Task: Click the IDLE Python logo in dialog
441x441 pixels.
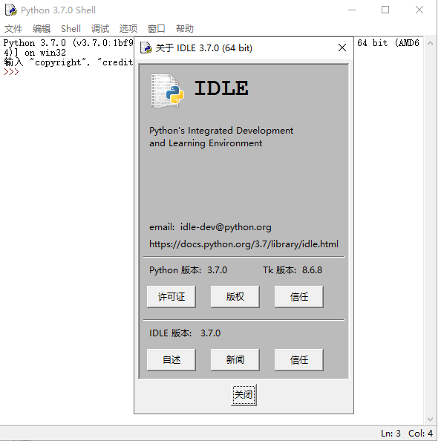Action: (168, 91)
